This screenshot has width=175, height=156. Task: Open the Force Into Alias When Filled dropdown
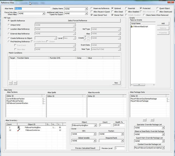coord(44,14)
